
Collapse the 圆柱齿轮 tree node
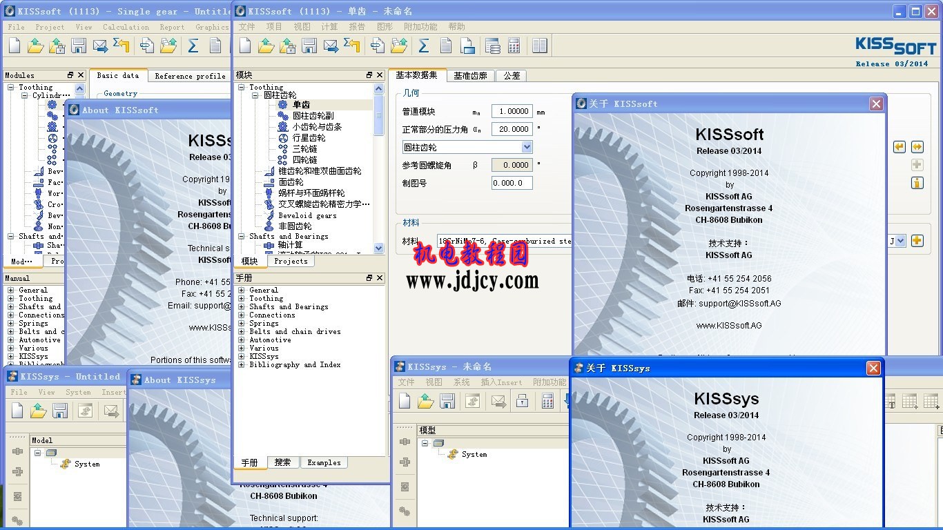[256, 96]
